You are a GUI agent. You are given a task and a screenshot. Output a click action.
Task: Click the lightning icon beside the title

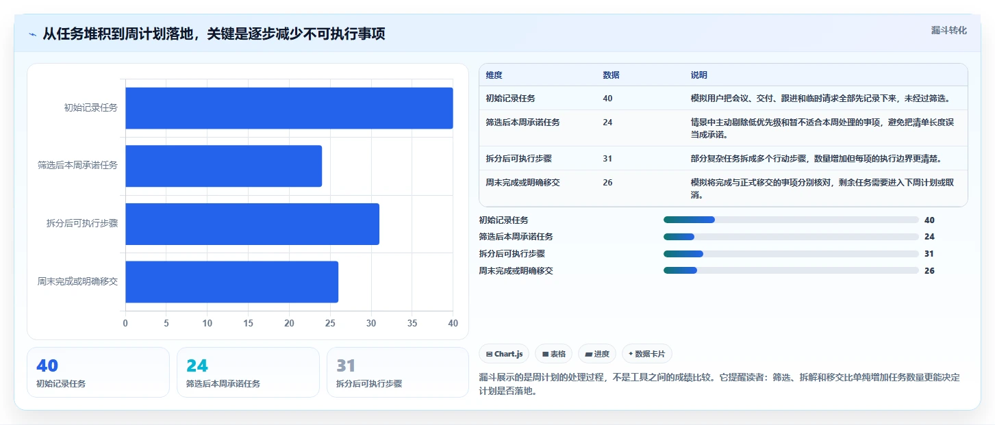pos(33,34)
